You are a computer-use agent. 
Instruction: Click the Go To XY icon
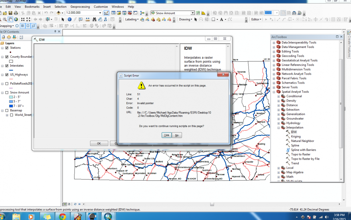[106, 19]
